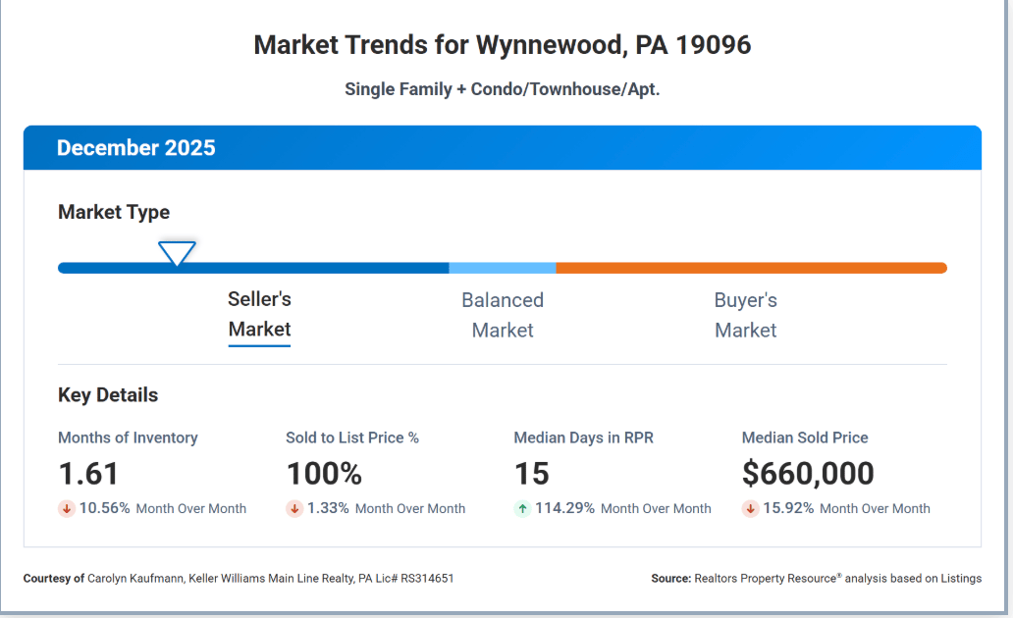Click the Median Sold Price down-arrow icon
The image size is (1013, 618).
point(750,508)
